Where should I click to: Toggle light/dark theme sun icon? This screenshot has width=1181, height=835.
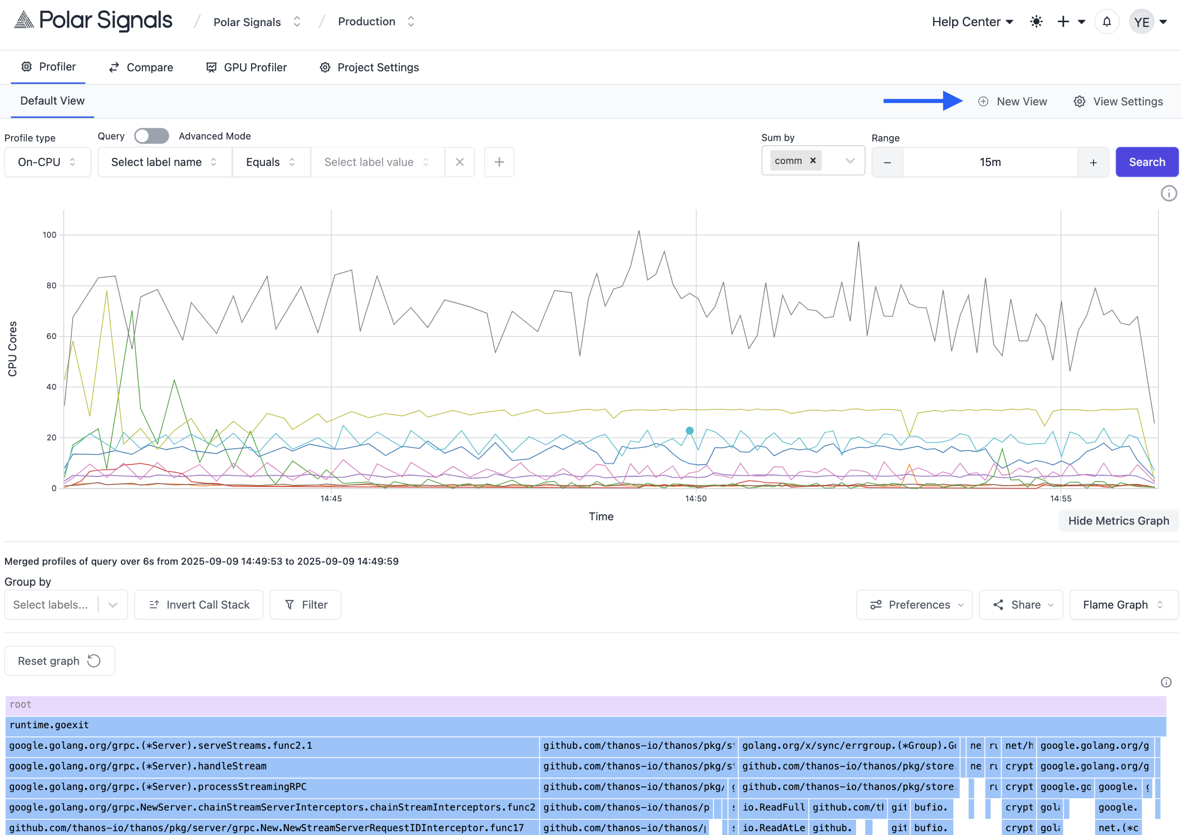1036,21
